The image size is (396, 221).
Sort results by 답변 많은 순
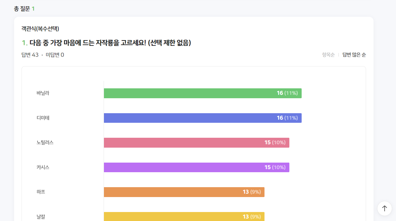(x=354, y=55)
